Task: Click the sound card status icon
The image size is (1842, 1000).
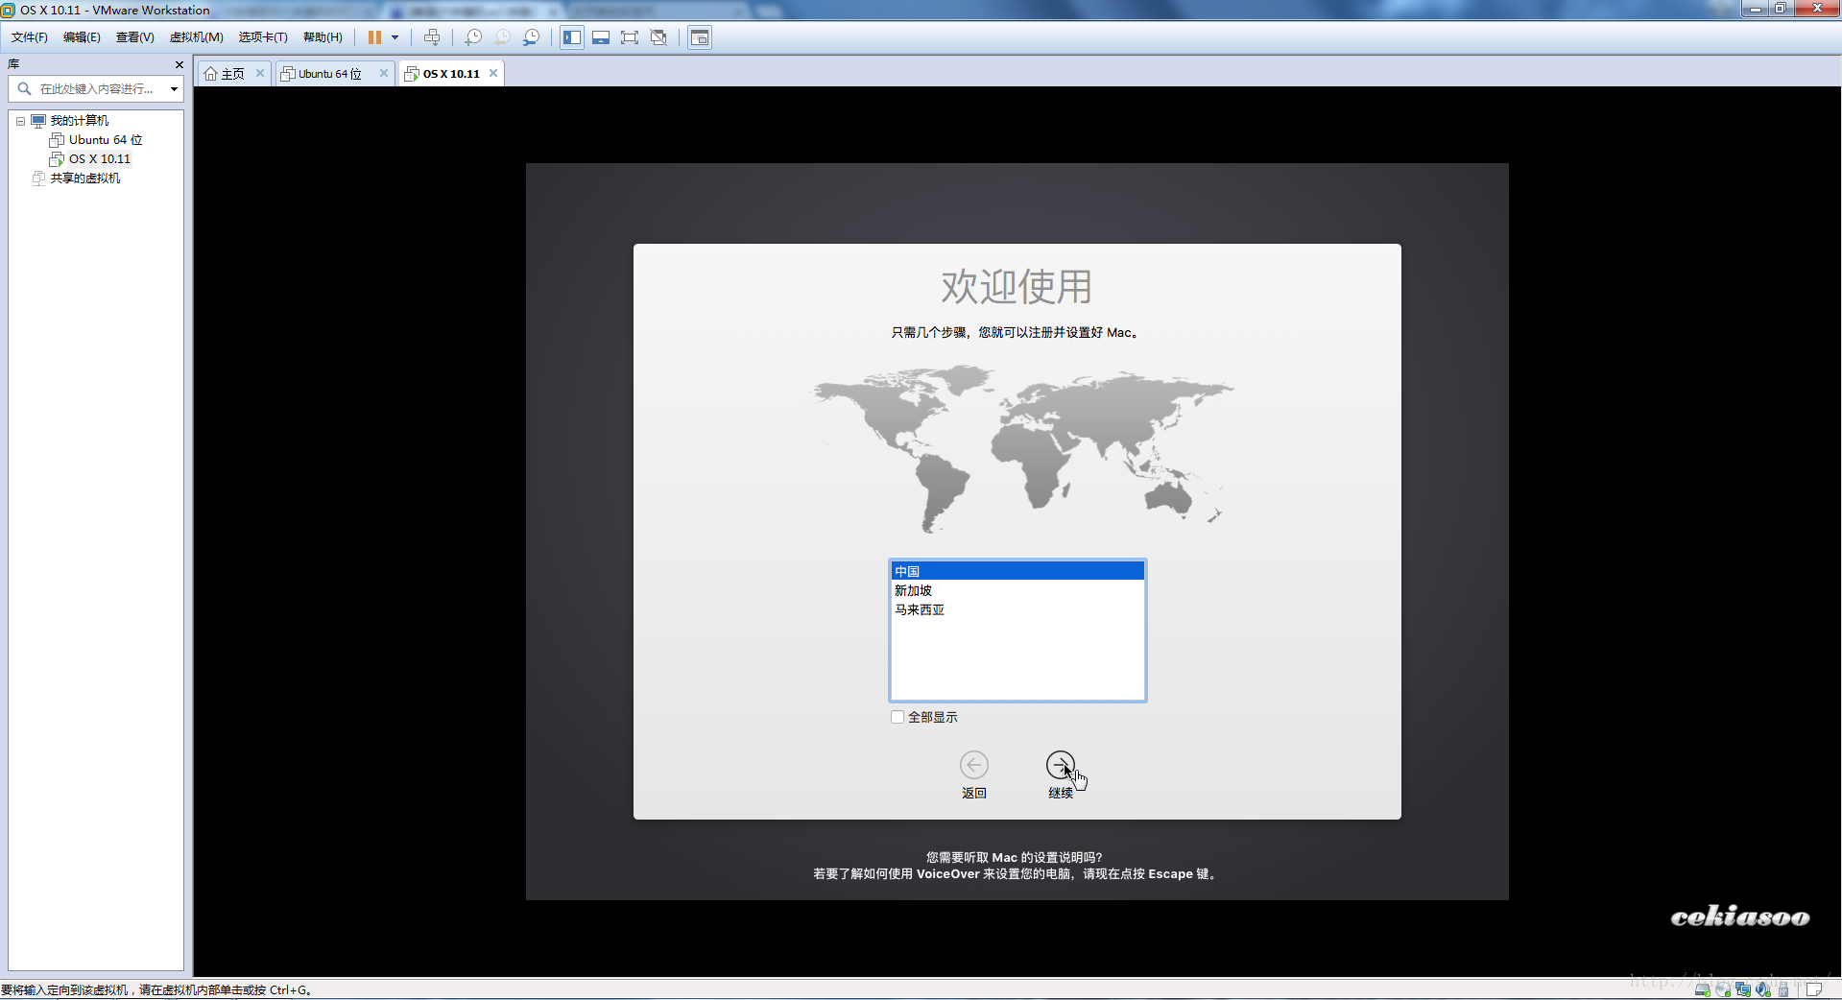Action: pos(1763,989)
